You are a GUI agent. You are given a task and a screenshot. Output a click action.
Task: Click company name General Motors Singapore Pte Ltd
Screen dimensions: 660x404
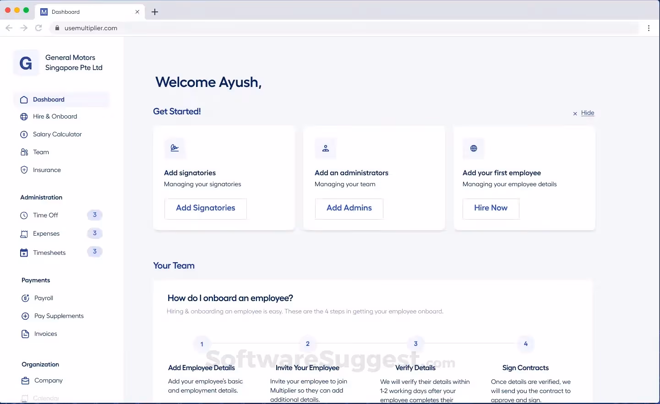tap(74, 63)
